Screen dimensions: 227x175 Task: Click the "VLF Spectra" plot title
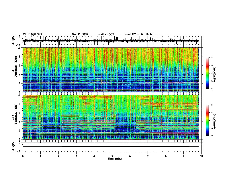(x=32, y=34)
